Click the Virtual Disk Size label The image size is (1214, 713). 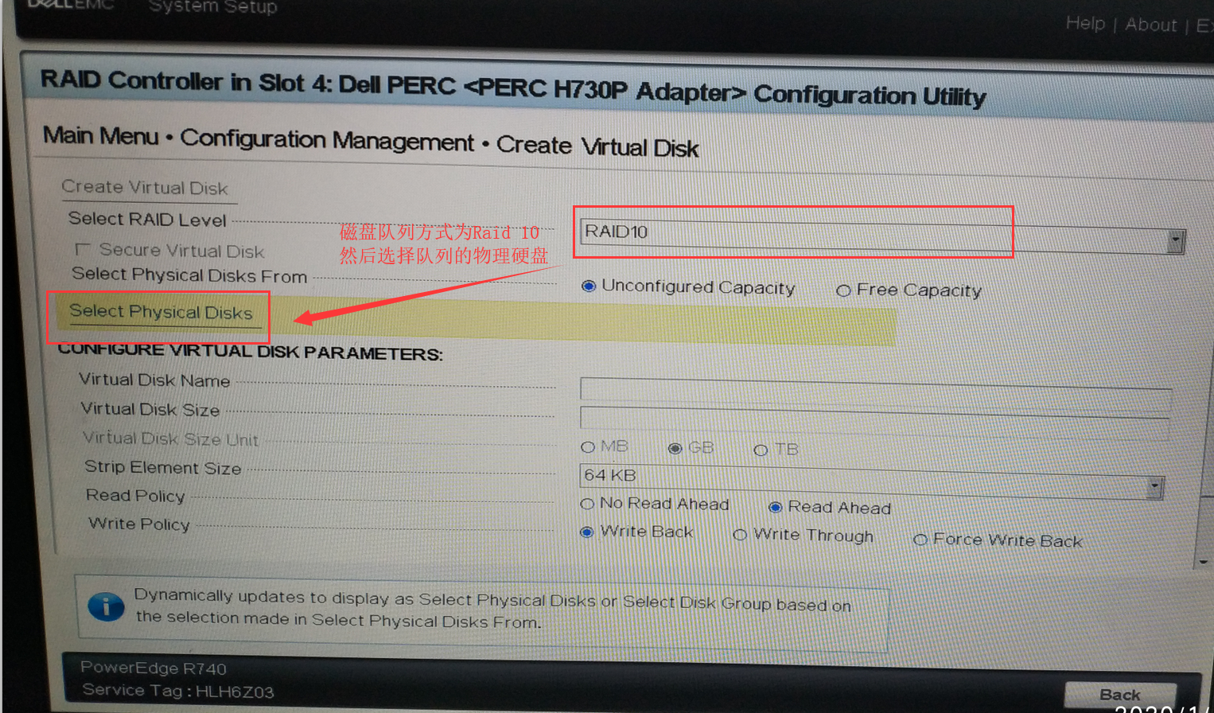coord(150,410)
